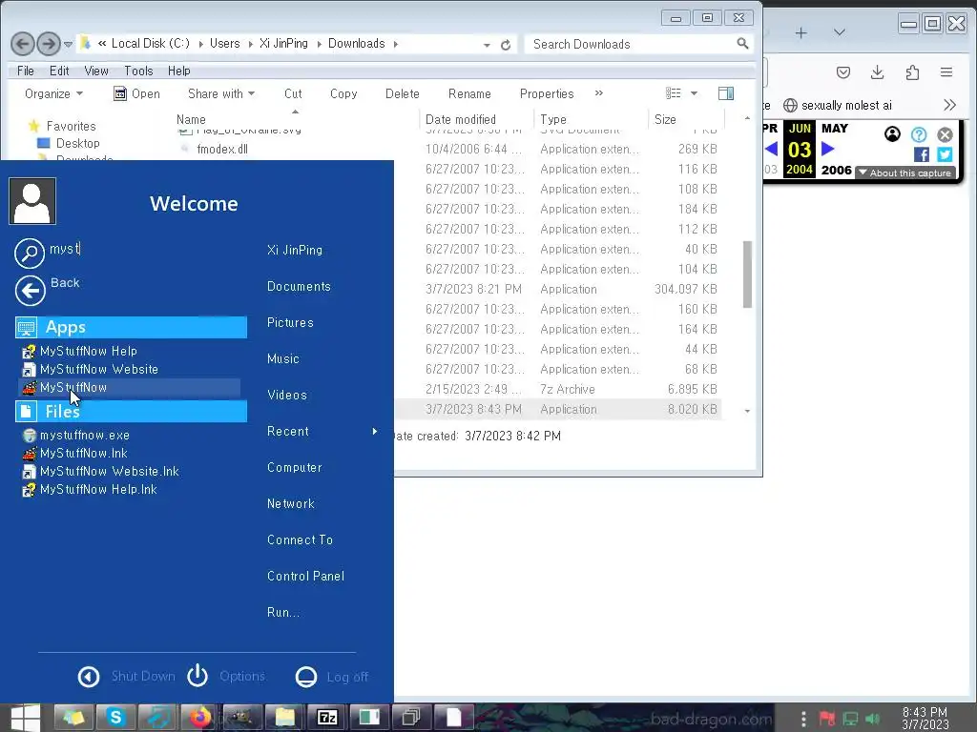The width and height of the screenshot is (977, 732).
Task: Click the Start button on taskbar
Action: pyautogui.click(x=25, y=717)
